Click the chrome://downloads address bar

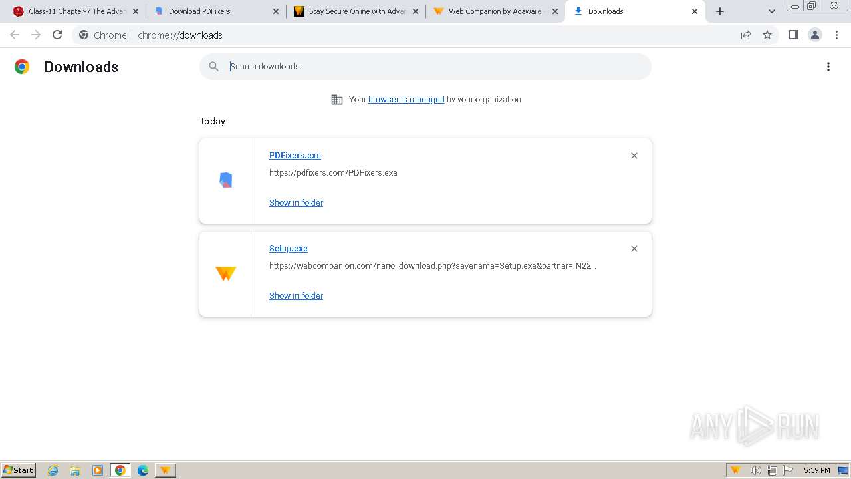(x=425, y=35)
